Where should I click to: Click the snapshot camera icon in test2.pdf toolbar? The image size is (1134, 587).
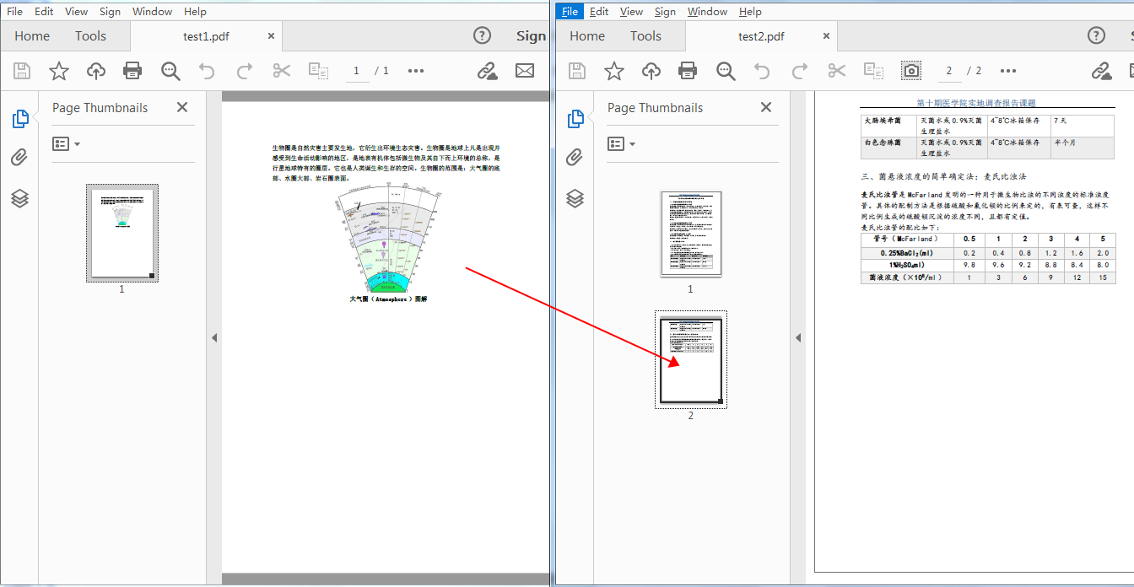(x=911, y=71)
